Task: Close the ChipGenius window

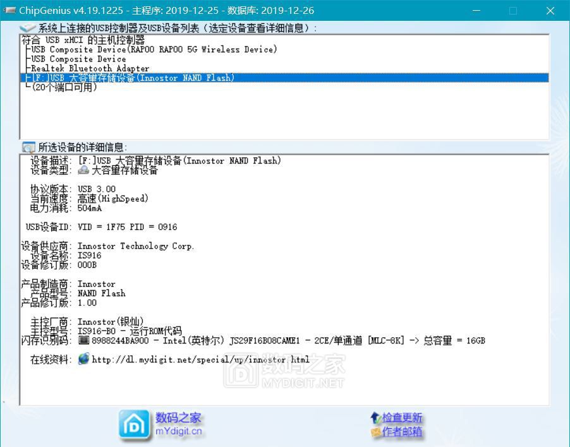Action: (550, 11)
